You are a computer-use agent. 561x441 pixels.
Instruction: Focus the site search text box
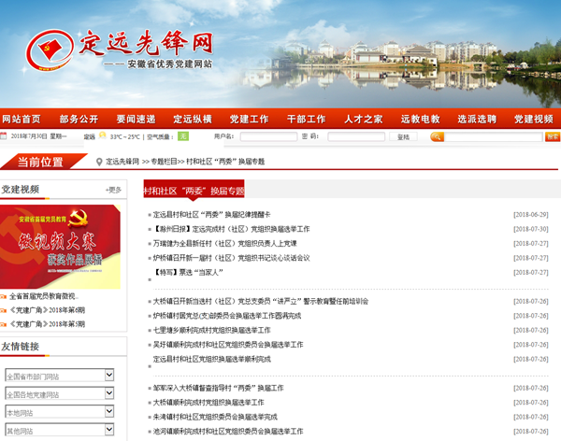(494, 136)
